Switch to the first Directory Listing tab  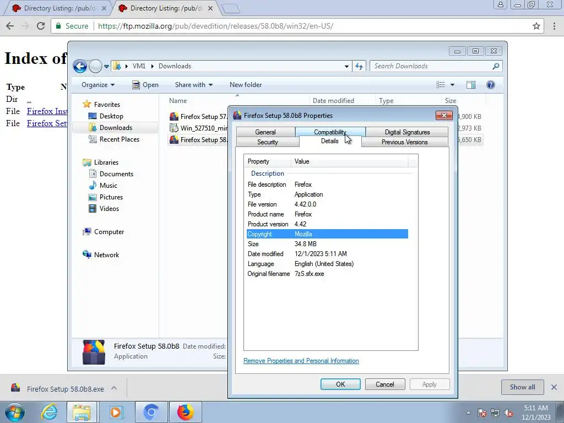click(58, 8)
